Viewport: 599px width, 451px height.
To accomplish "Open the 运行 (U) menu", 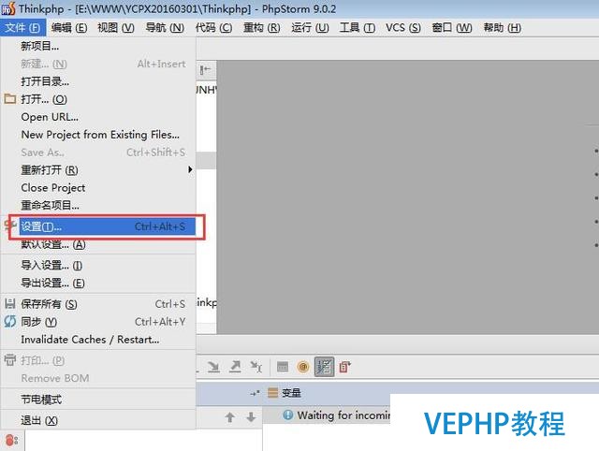I will pyautogui.click(x=310, y=28).
